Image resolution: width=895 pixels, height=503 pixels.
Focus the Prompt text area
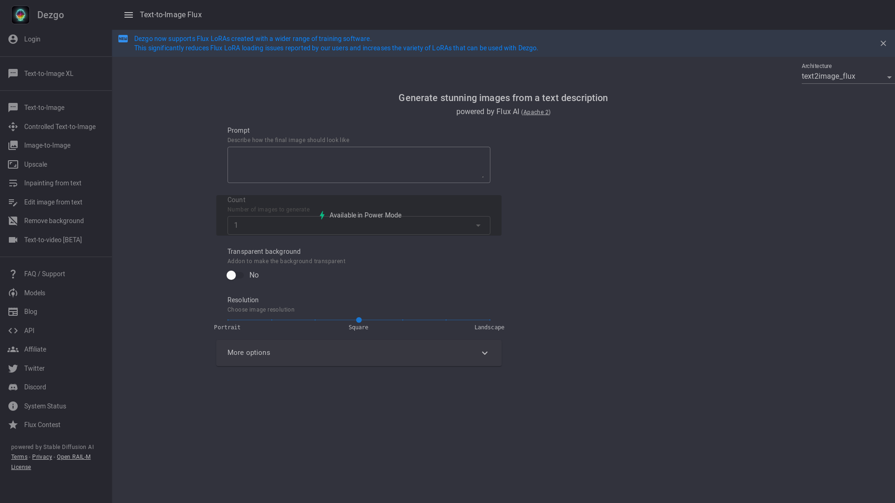[359, 165]
